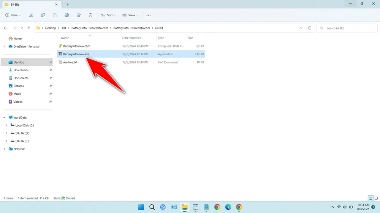Expand DA TA (E:) drive node
Viewport: 380px width, 213px height.
6,141
